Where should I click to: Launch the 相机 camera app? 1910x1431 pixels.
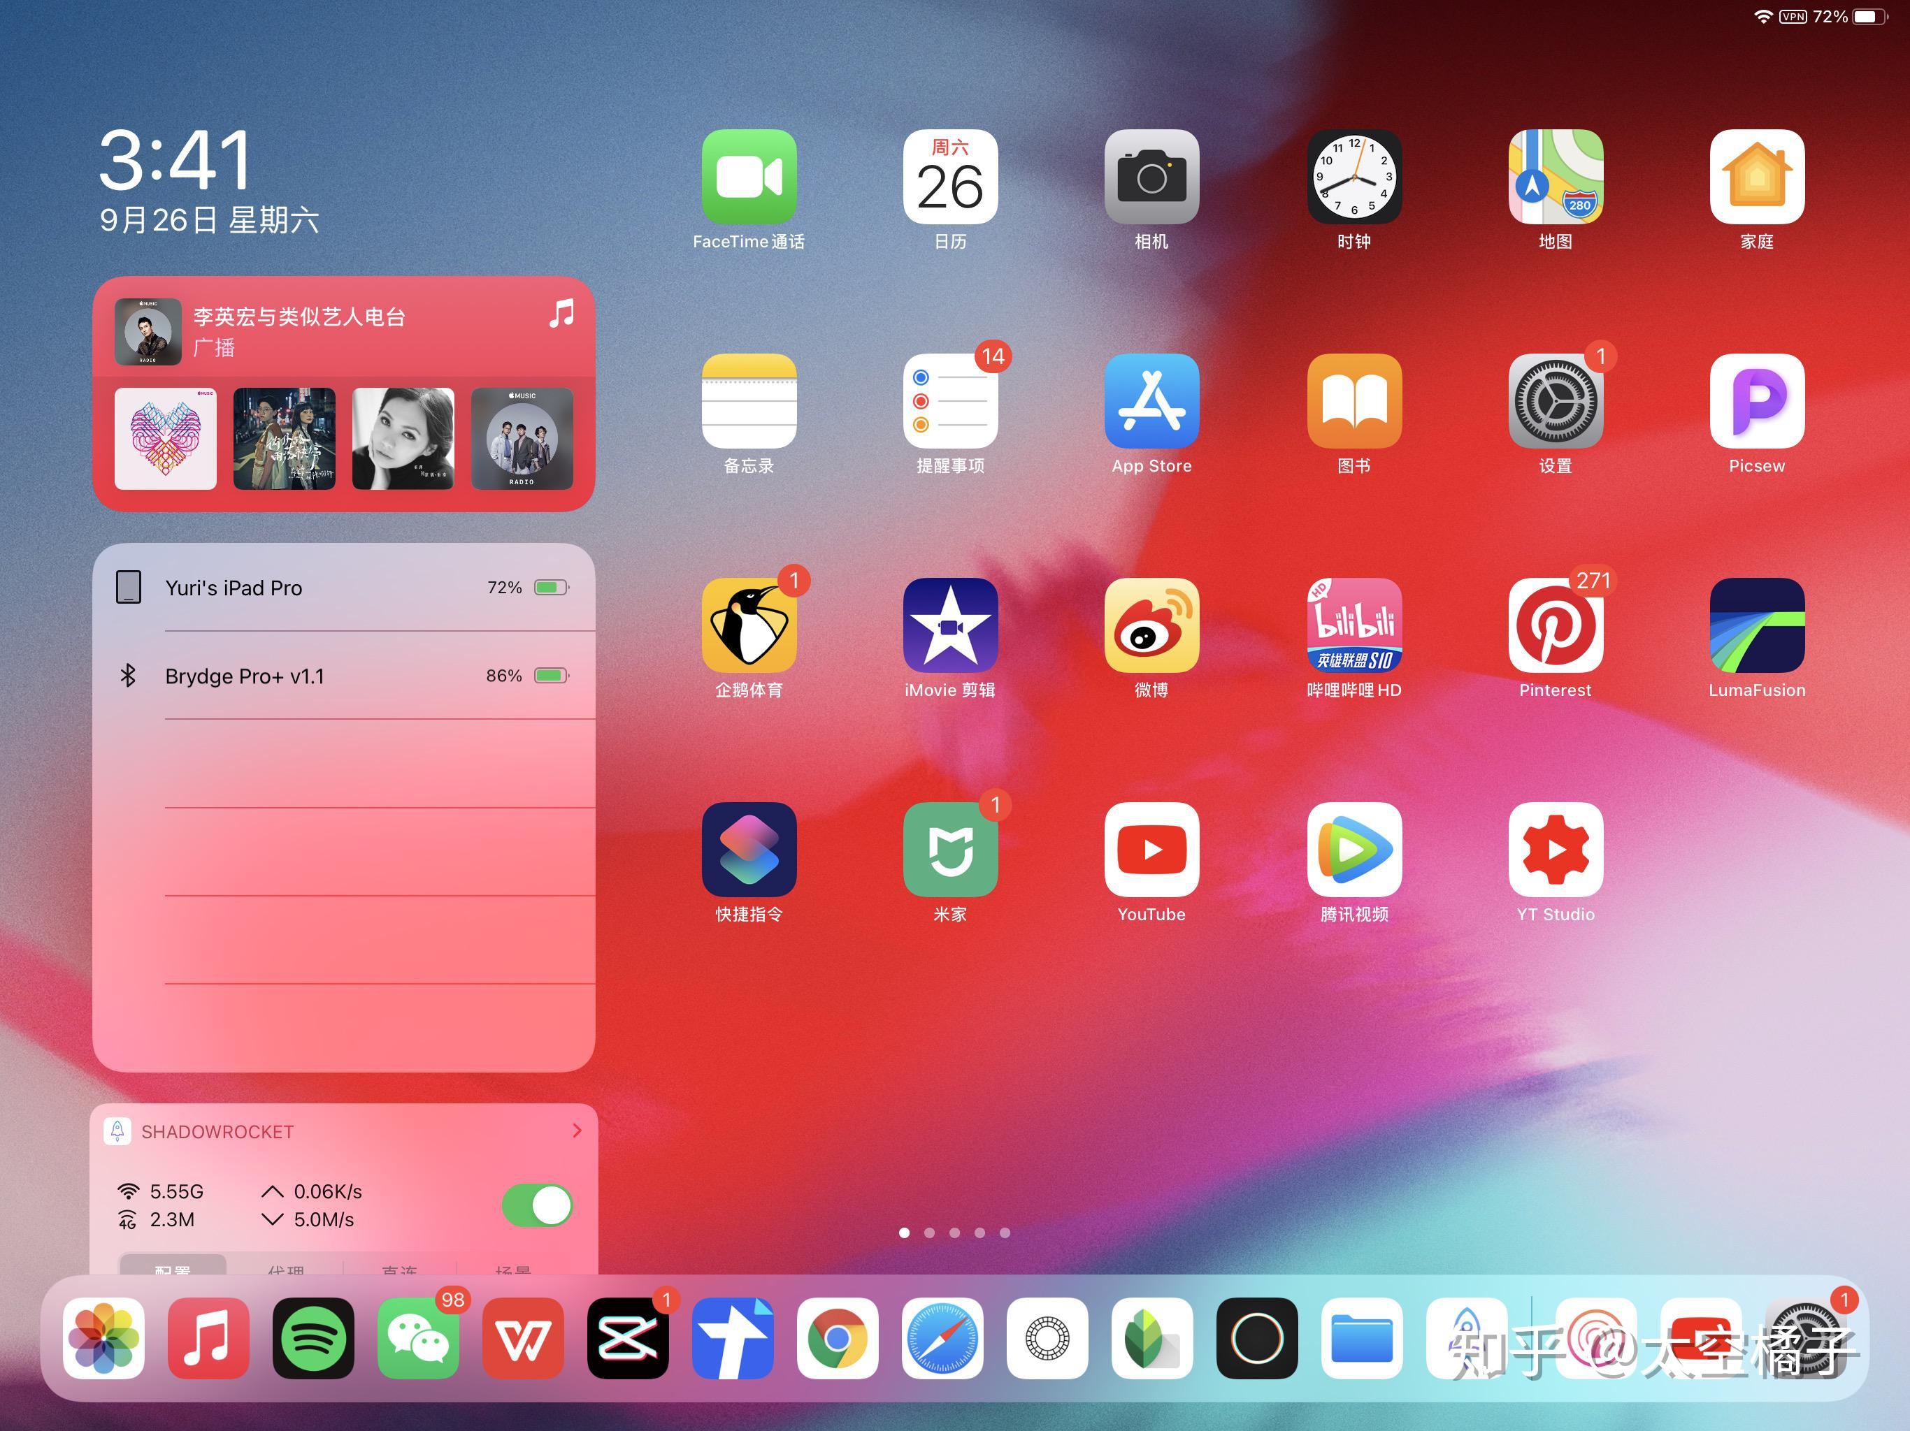tap(1151, 177)
